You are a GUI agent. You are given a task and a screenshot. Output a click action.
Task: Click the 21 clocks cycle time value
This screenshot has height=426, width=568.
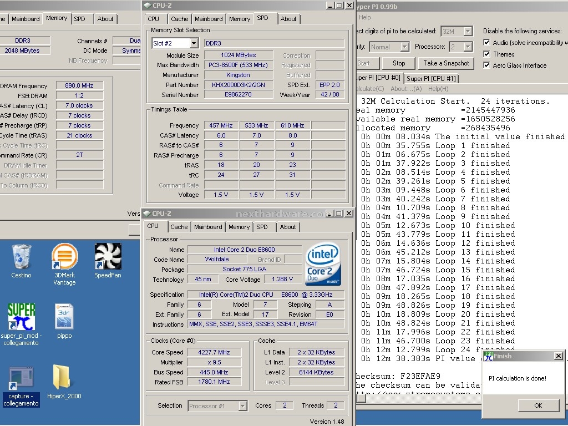click(x=79, y=135)
